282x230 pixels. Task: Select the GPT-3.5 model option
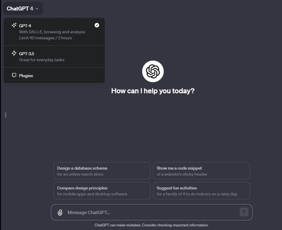pyautogui.click(x=54, y=56)
